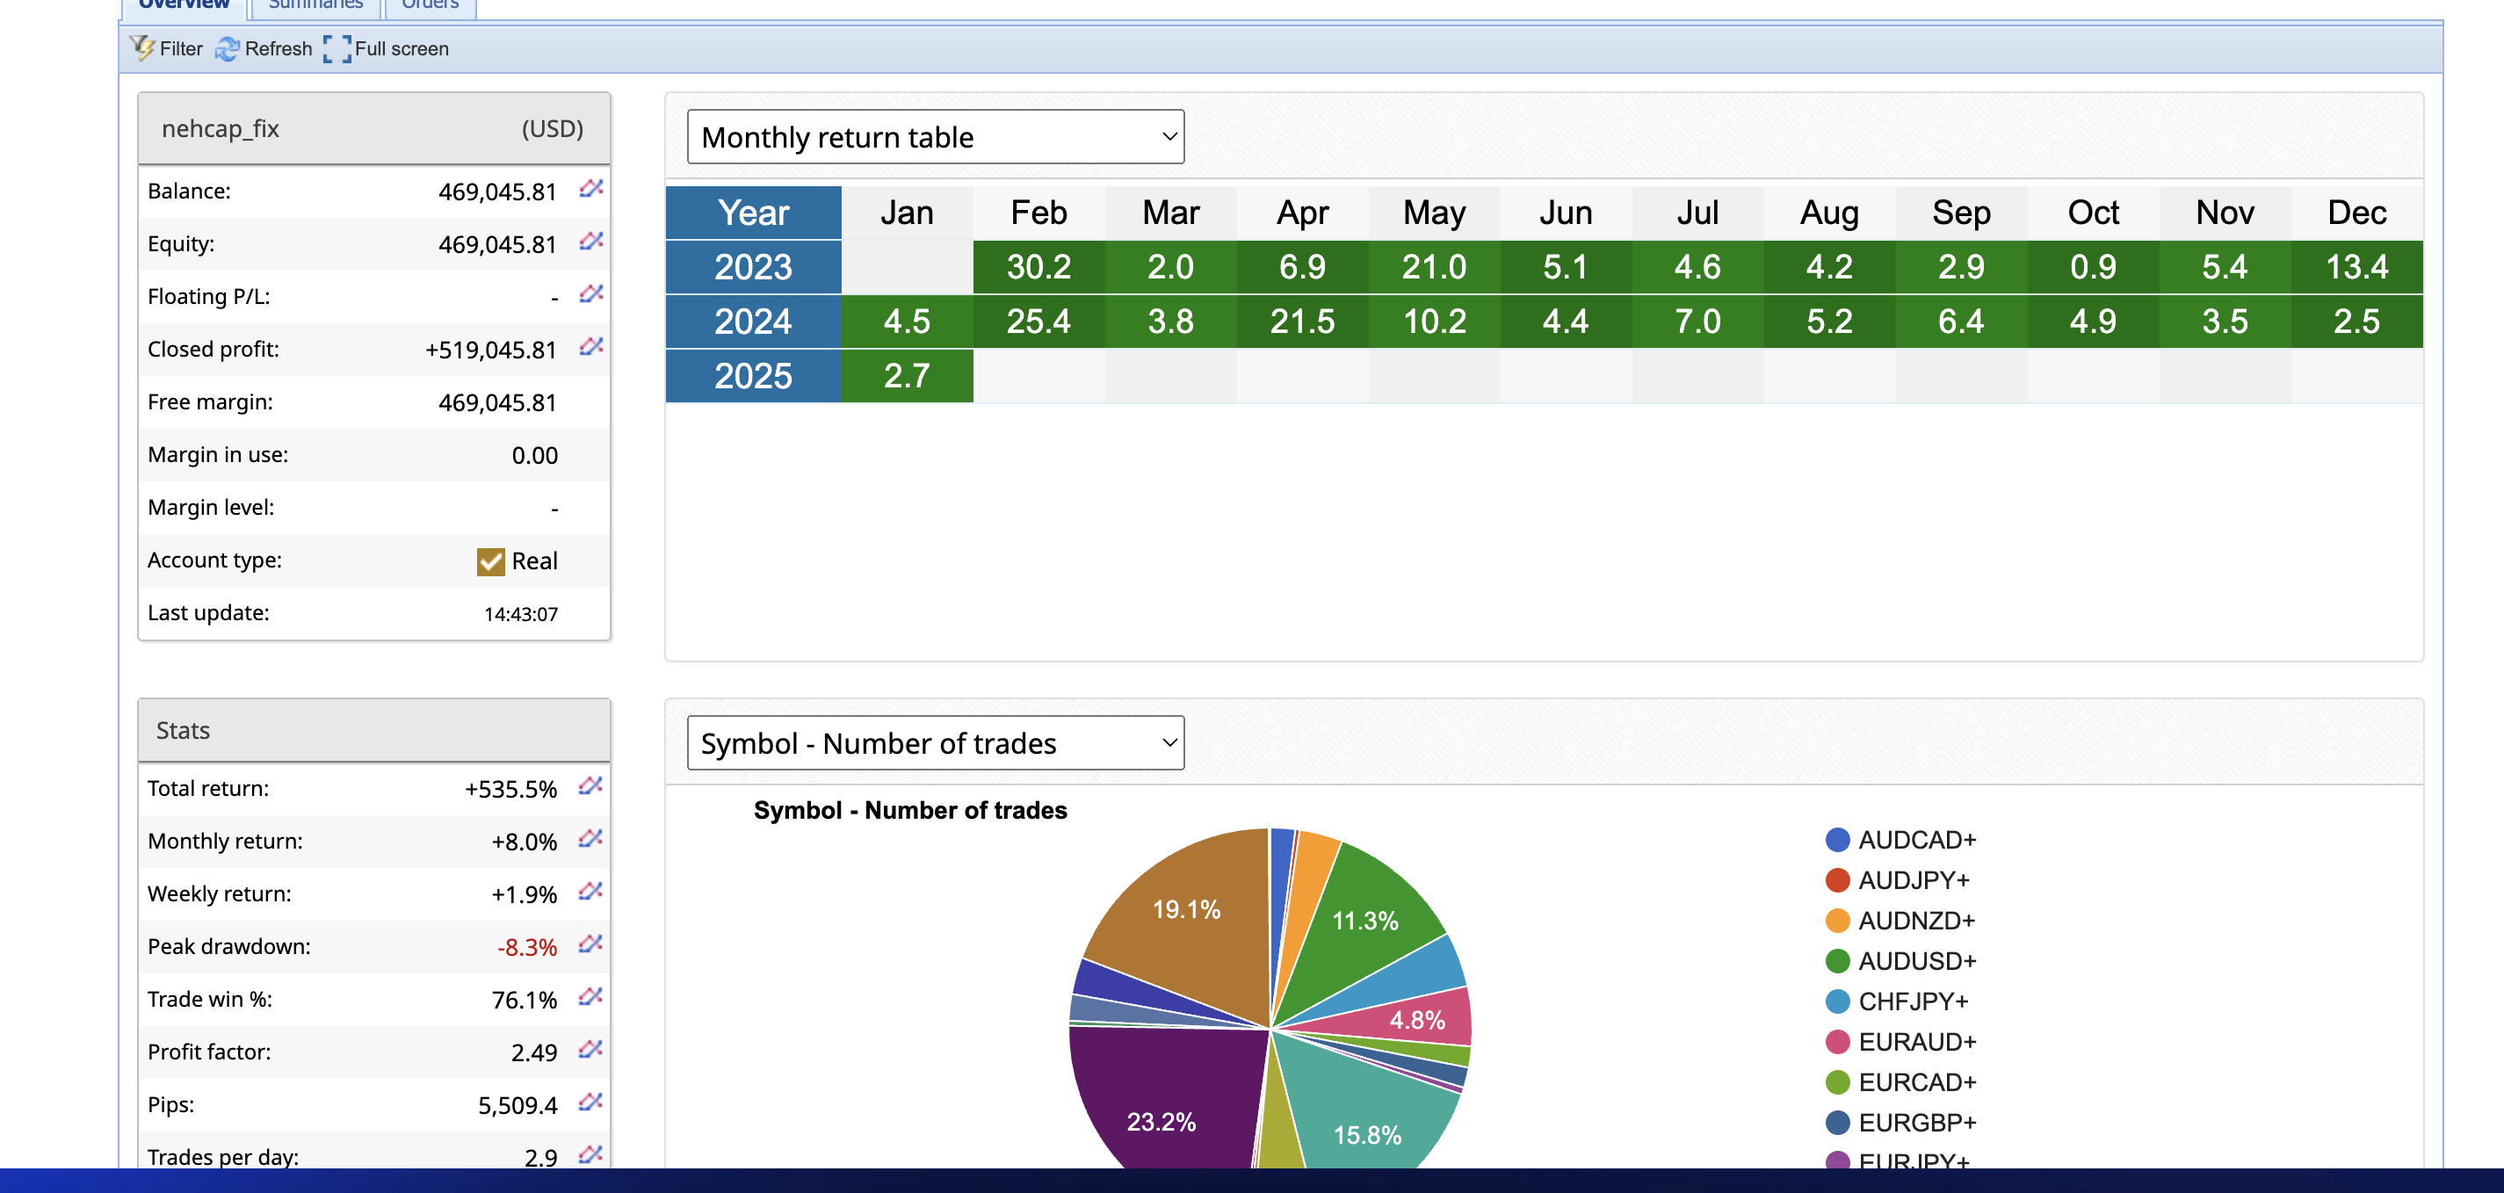Click the Refresh icon in toolbar

227,48
